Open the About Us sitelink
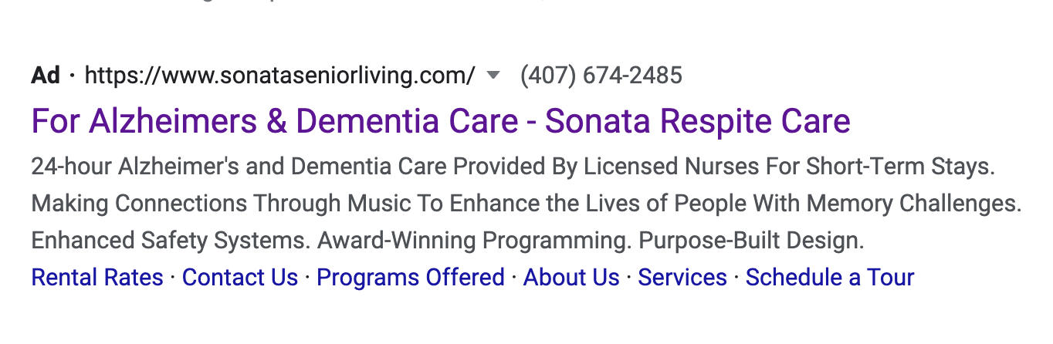 (x=571, y=277)
